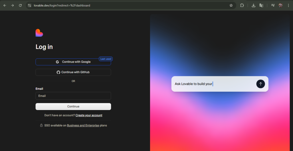Click the white Continue button
293x151 pixels.
(x=73, y=107)
